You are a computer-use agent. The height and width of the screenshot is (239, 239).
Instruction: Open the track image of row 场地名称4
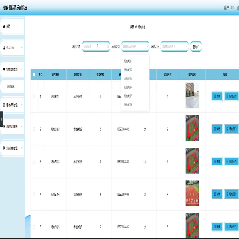pos(192,193)
